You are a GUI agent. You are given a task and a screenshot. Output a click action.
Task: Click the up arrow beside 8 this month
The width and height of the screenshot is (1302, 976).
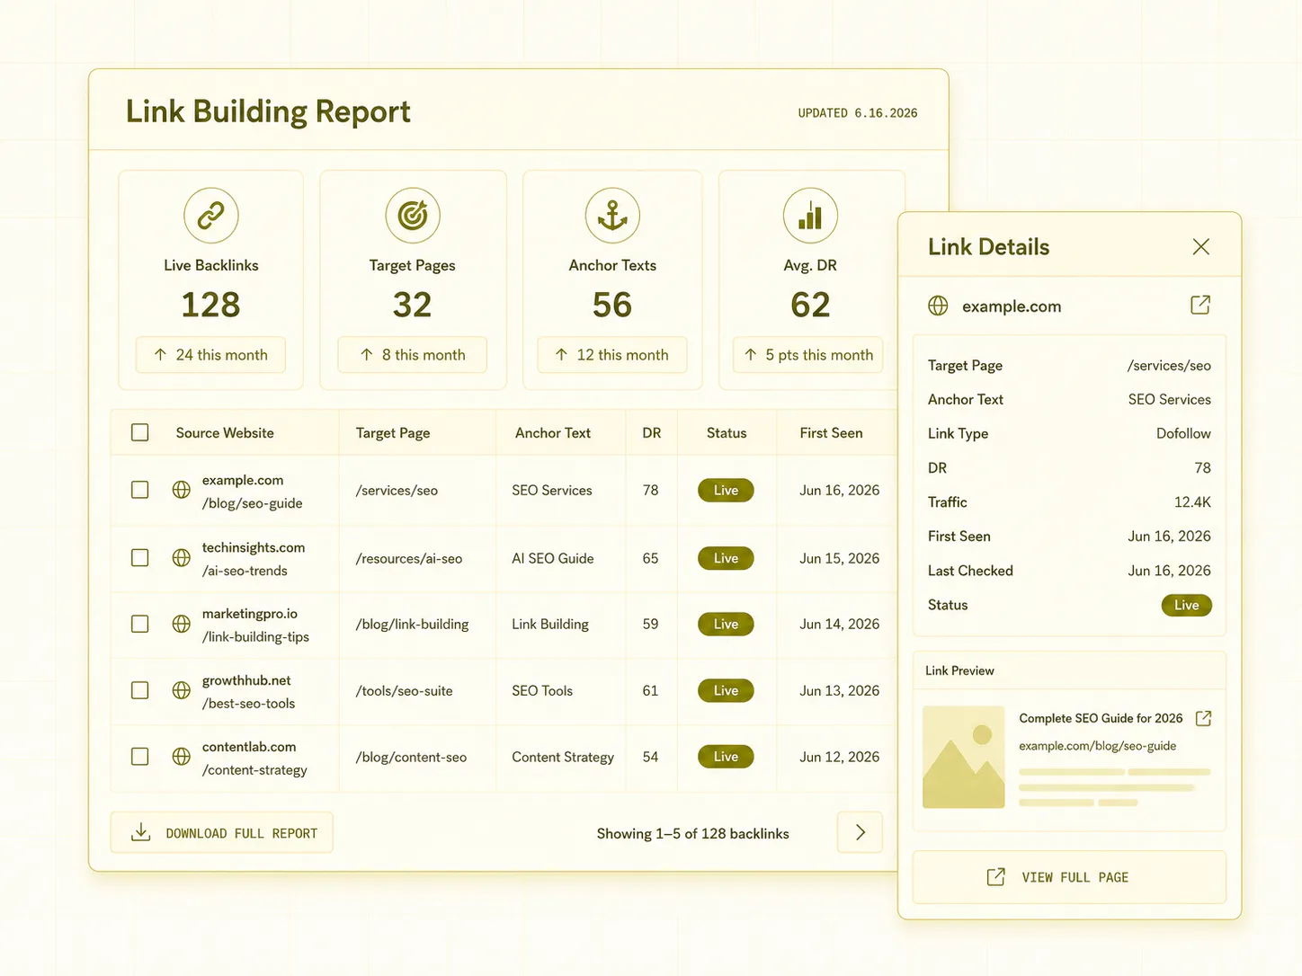click(x=367, y=354)
